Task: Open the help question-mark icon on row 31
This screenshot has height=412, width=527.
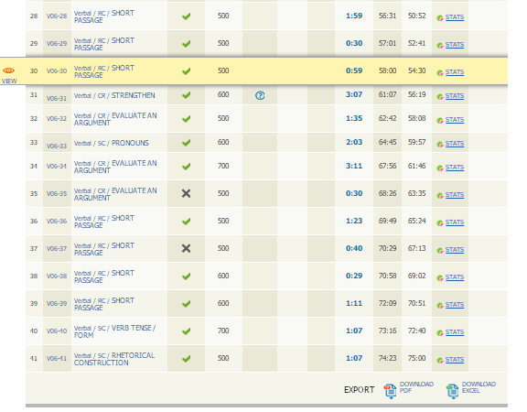Action: [x=260, y=95]
